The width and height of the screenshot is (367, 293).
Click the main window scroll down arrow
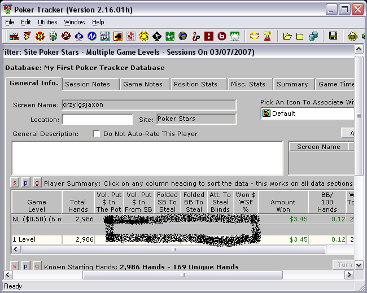[359, 265]
